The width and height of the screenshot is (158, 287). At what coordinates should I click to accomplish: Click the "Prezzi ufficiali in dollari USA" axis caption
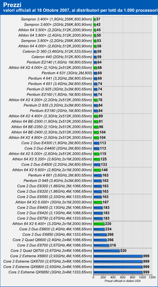(x=123, y=281)
